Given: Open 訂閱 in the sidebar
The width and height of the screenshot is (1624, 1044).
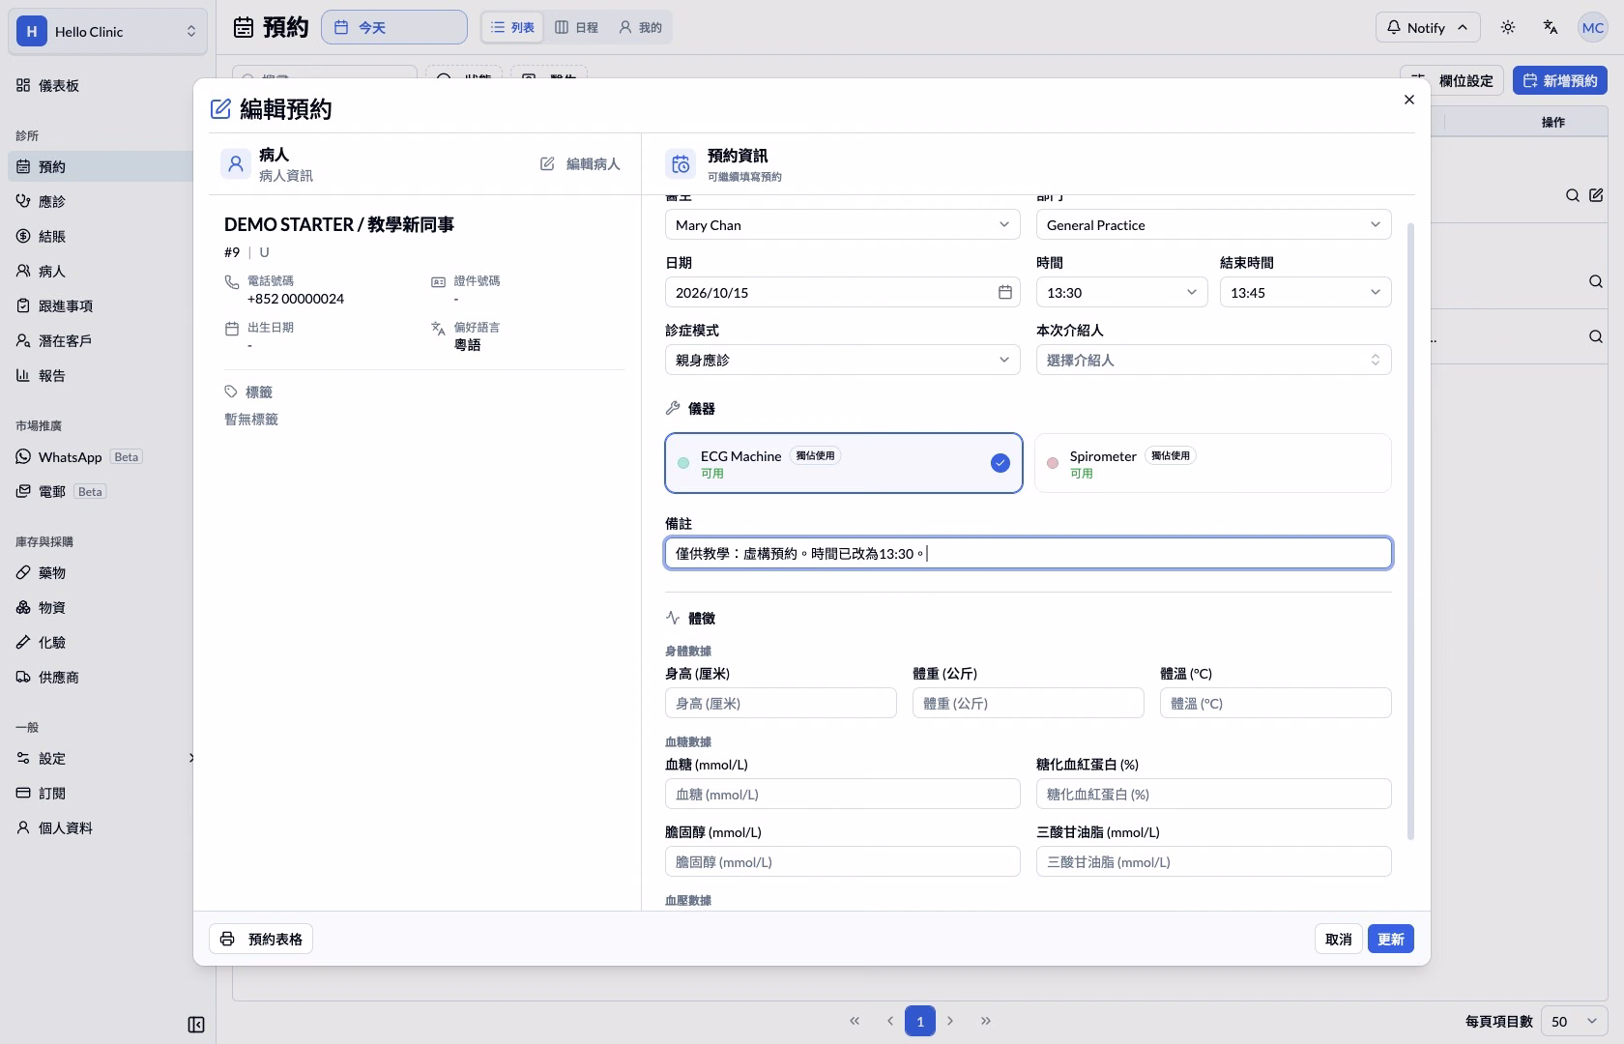Looking at the screenshot, I should (x=101, y=793).
